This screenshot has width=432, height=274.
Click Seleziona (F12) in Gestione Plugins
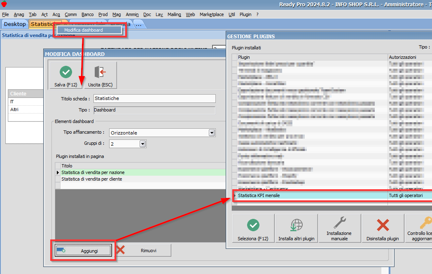(x=253, y=228)
